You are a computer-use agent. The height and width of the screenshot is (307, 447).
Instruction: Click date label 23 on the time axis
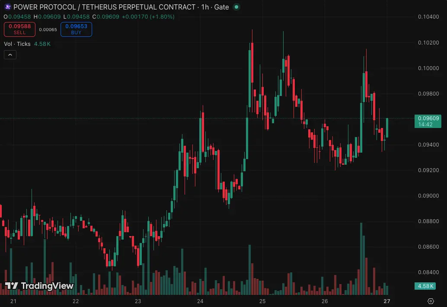pos(138,301)
